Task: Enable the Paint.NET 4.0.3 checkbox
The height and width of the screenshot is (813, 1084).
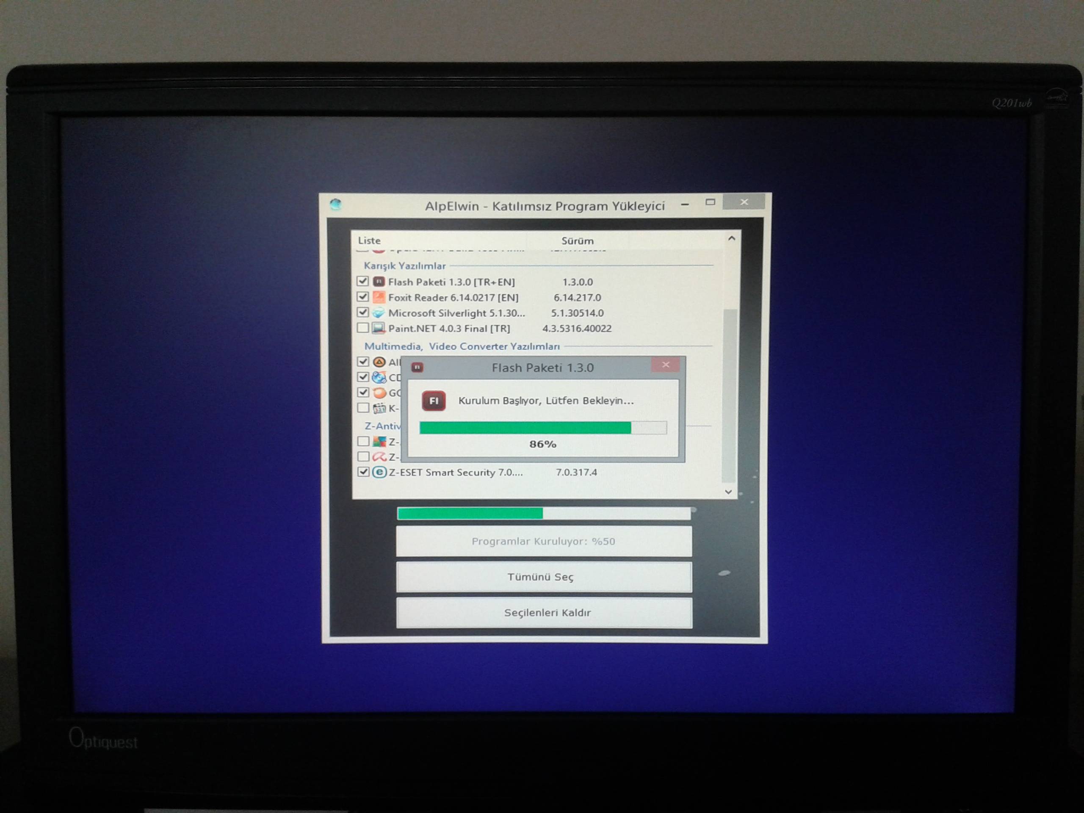Action: coord(362,328)
